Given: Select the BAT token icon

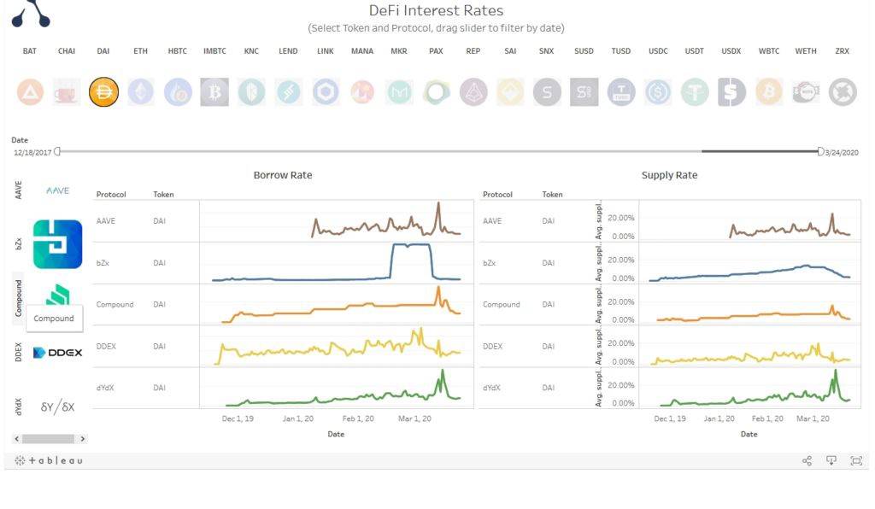Looking at the screenshot, I should (x=30, y=92).
